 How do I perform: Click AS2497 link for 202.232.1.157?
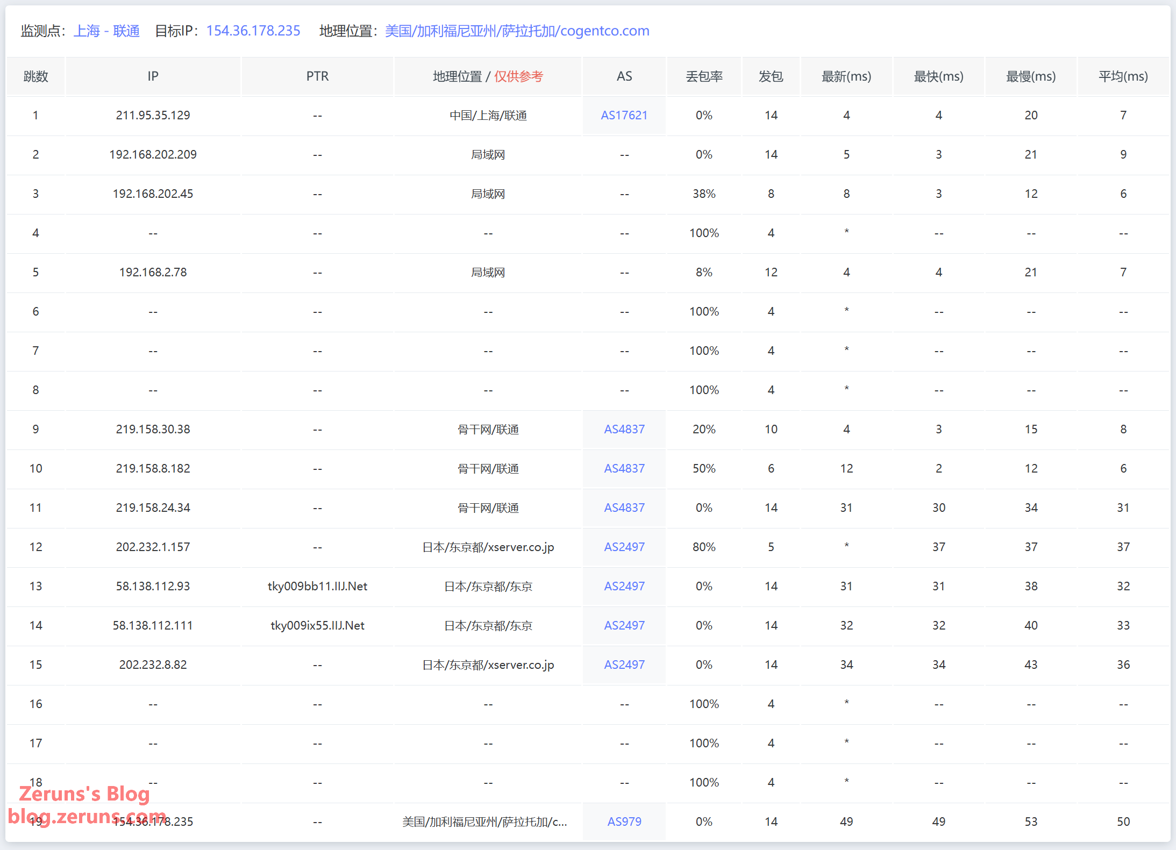tap(624, 547)
